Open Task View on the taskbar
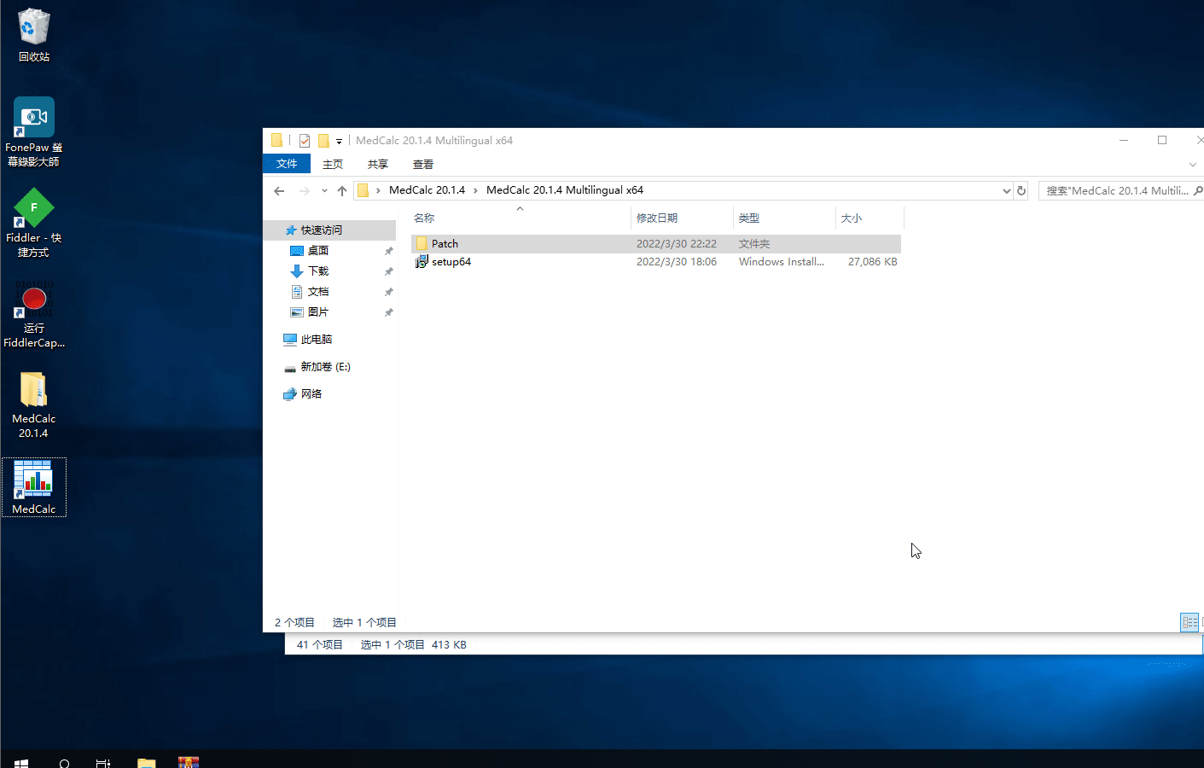The width and height of the screenshot is (1204, 768). 103,763
